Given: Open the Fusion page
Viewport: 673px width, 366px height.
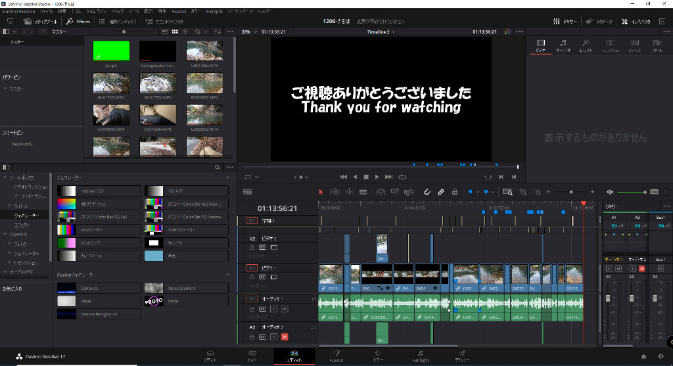Looking at the screenshot, I should pos(336,356).
